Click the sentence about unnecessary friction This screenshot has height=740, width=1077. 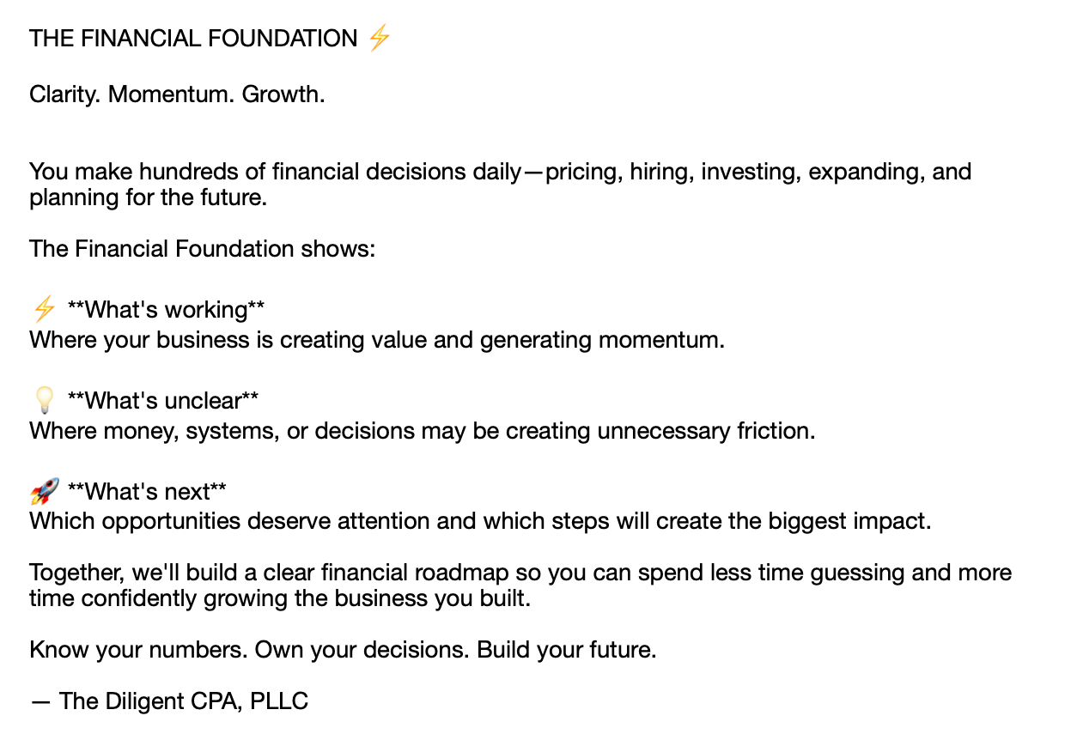tap(422, 431)
